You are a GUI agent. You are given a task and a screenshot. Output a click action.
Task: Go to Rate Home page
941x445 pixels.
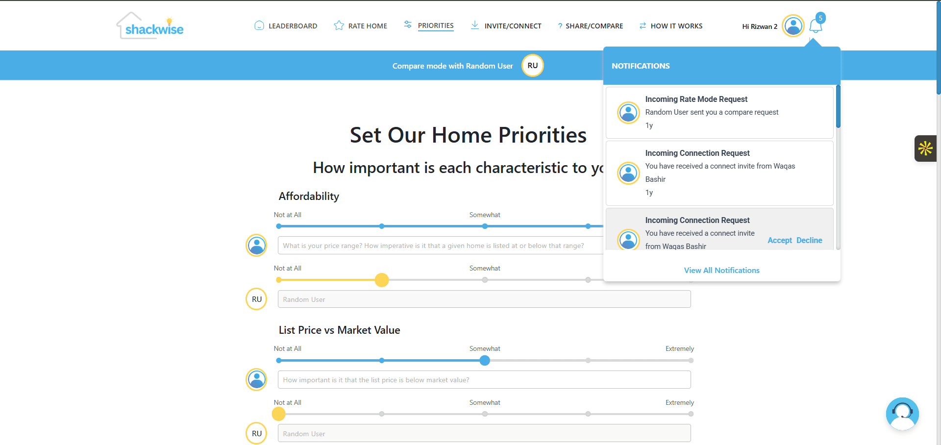368,26
